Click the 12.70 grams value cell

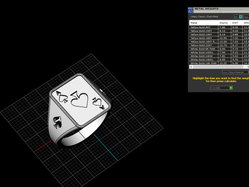click(x=225, y=45)
